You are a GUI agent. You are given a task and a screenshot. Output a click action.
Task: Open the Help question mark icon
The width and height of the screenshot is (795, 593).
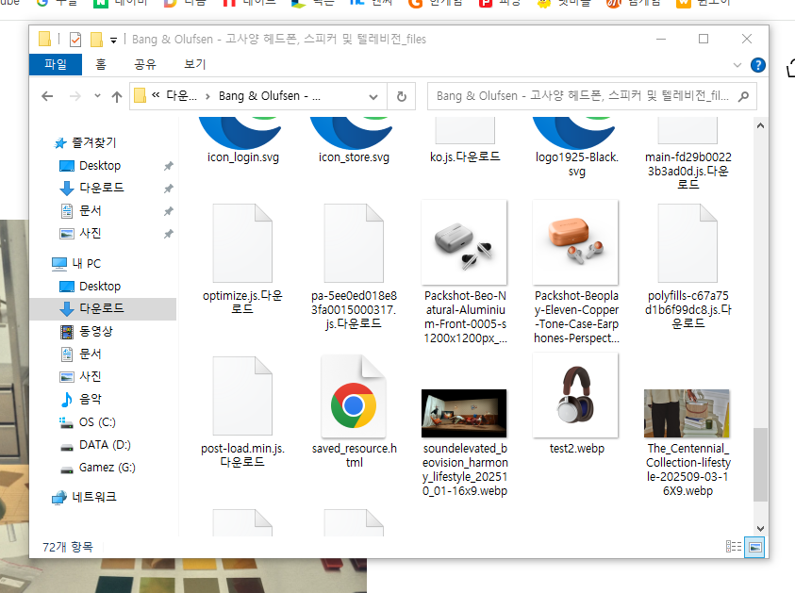[x=758, y=65]
